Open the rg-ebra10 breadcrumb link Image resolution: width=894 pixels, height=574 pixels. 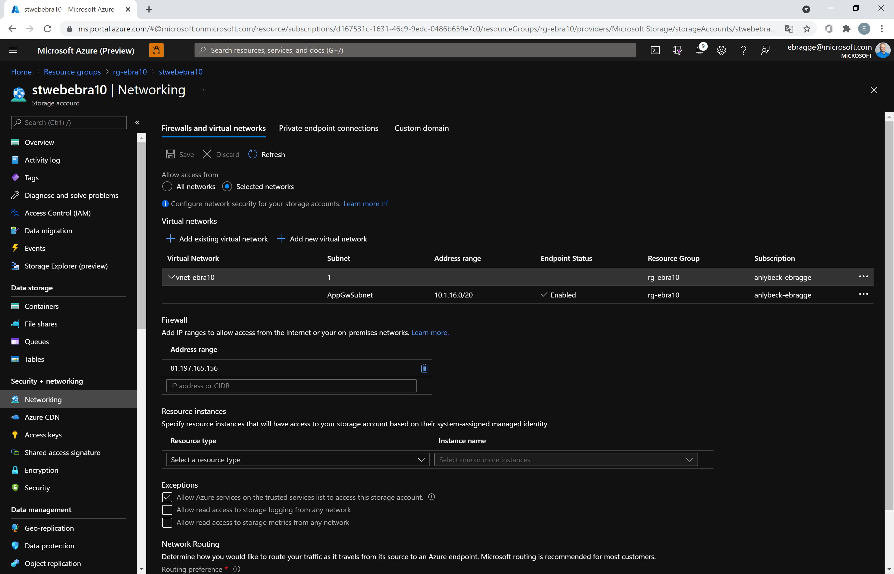click(129, 71)
